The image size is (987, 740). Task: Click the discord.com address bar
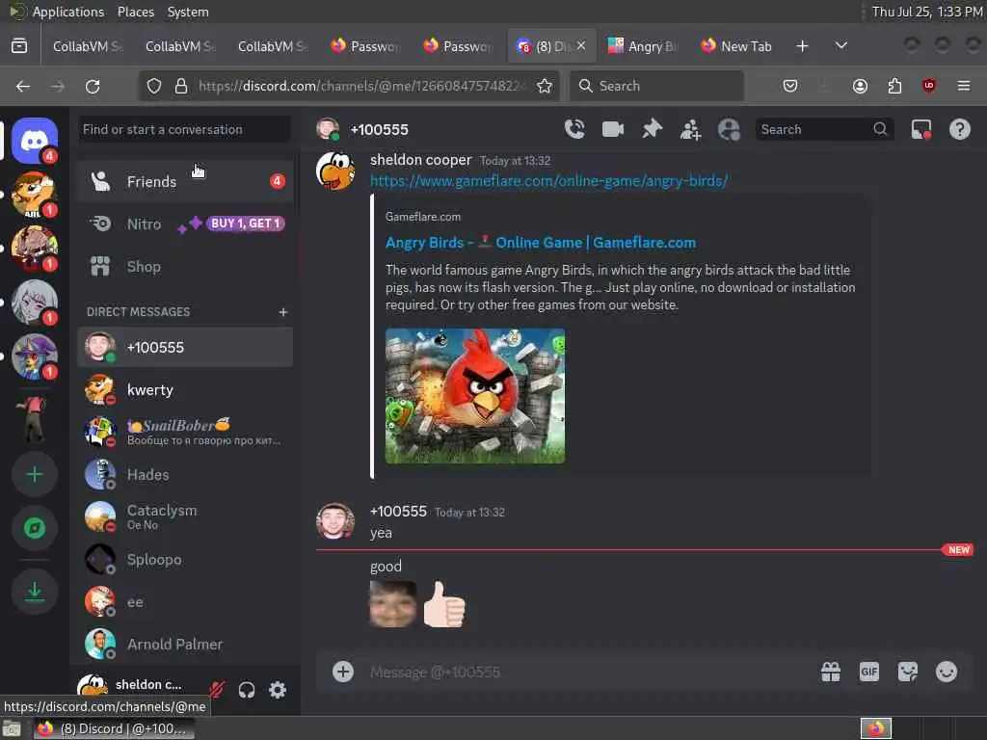pos(361,86)
